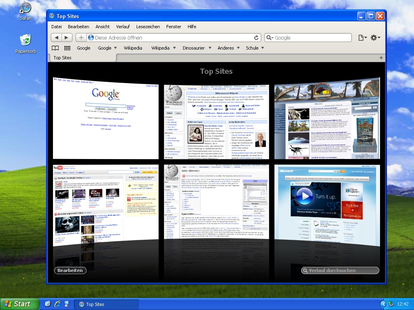
Task: Open the Bearbeiten menu
Action: pyautogui.click(x=78, y=27)
